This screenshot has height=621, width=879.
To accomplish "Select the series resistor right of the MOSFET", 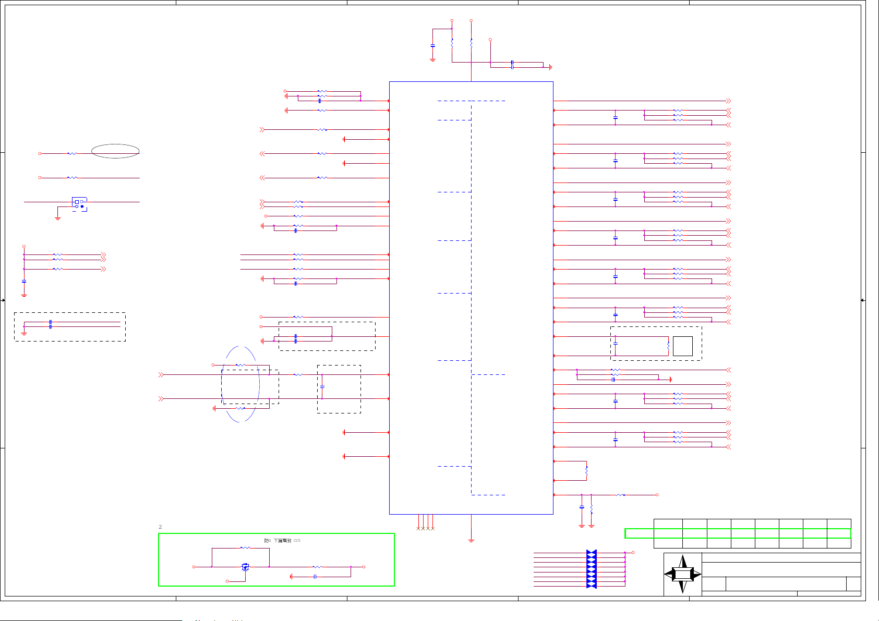I will point(317,567).
